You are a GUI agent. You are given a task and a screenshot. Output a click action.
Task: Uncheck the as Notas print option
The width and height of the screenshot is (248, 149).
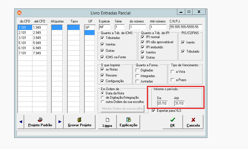[102, 69]
